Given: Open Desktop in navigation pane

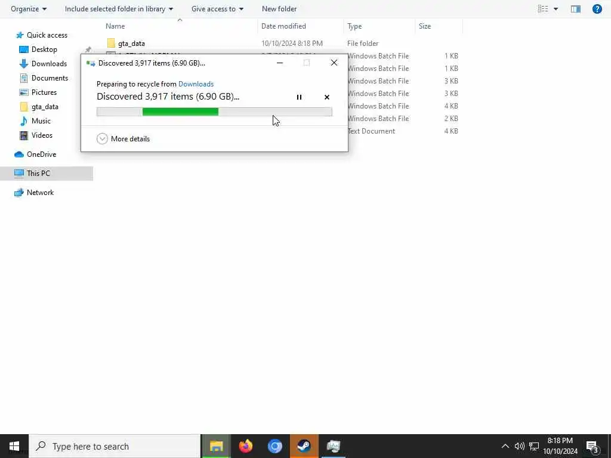Looking at the screenshot, I should coord(38,49).
